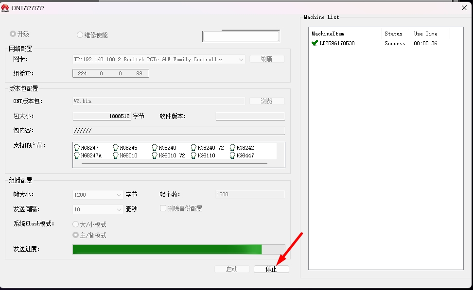Click the 浏览 browse button
The image size is (473, 290).
point(267,101)
